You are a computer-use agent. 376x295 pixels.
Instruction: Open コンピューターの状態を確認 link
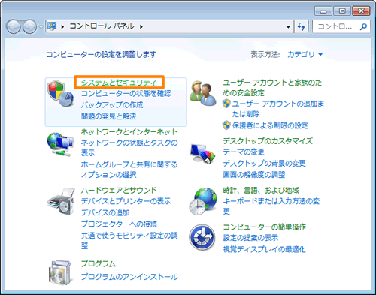126,94
